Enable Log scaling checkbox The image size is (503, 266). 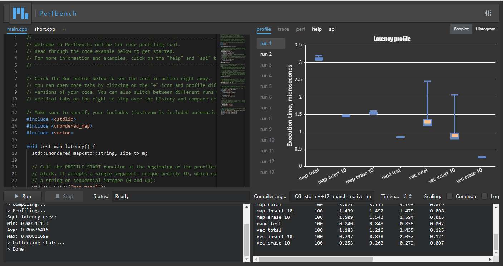(x=484, y=196)
